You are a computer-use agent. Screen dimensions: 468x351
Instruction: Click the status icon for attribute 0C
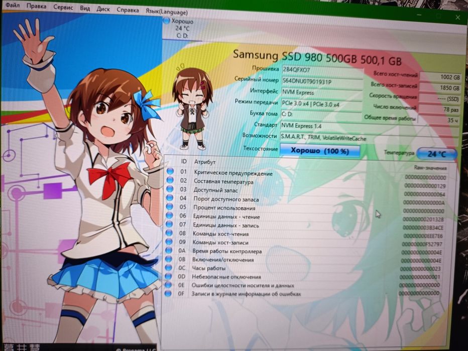click(x=168, y=267)
